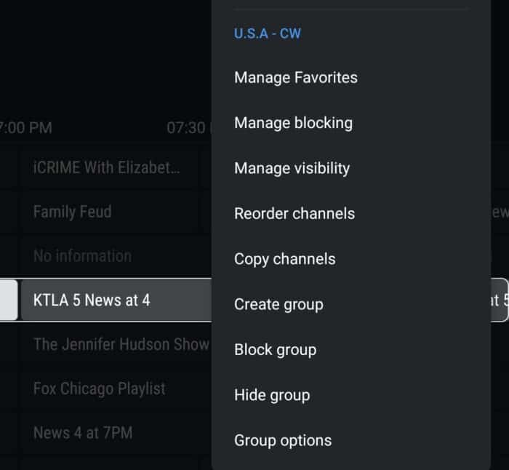509x470 pixels.
Task: Select Copy channels menu entry
Action: point(284,259)
